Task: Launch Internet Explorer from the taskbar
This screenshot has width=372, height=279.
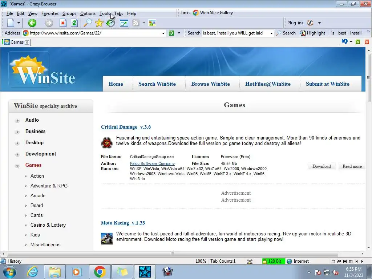Action: click(32, 272)
